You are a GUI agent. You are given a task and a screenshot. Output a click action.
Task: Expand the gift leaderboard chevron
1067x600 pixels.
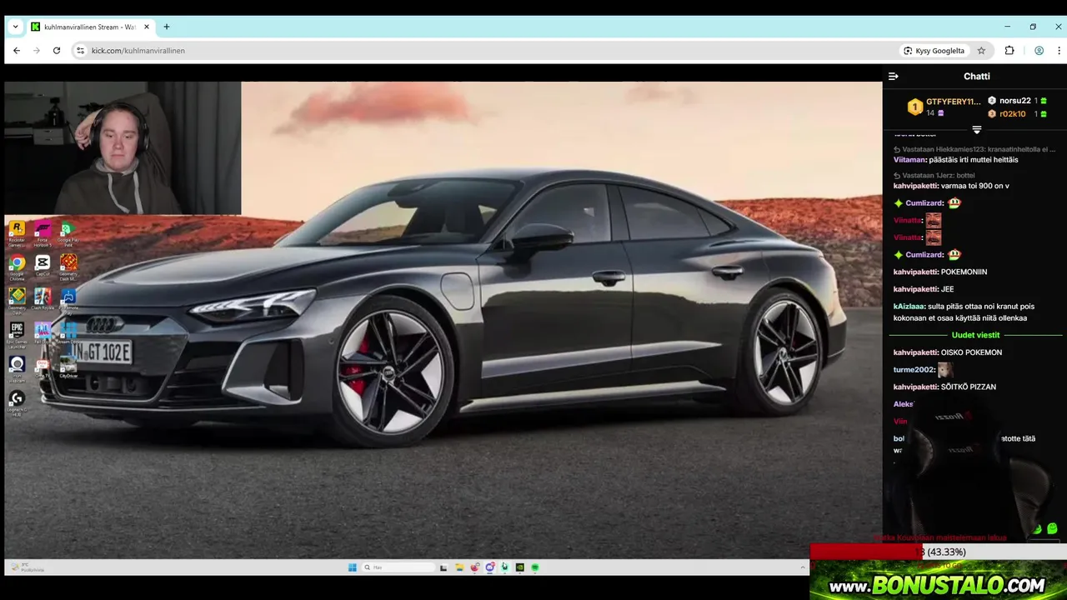click(x=977, y=130)
